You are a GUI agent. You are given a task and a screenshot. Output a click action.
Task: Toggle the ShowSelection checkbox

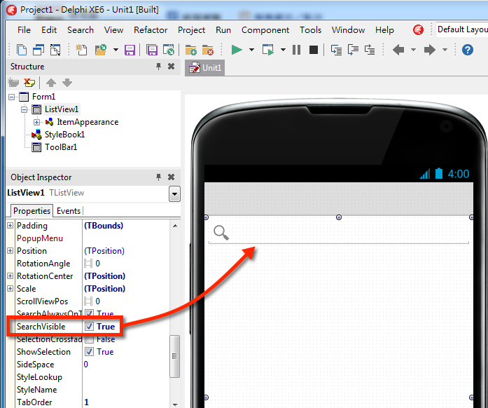[89, 352]
